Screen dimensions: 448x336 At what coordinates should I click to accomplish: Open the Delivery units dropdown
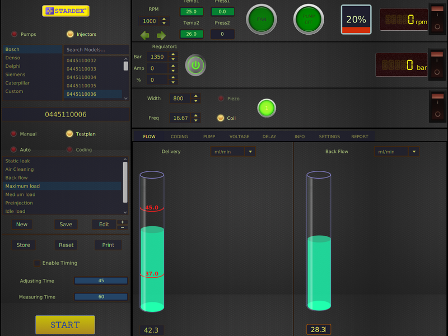[x=250, y=151]
